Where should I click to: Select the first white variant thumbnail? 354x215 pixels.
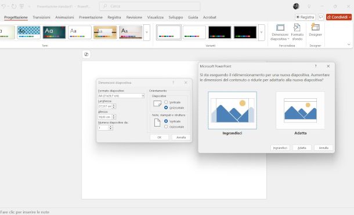(x=169, y=32)
